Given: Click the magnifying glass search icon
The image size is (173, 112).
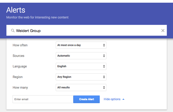Looking at the screenshot, I should click(13, 31).
